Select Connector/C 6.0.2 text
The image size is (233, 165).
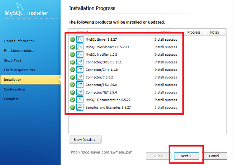click(99, 77)
